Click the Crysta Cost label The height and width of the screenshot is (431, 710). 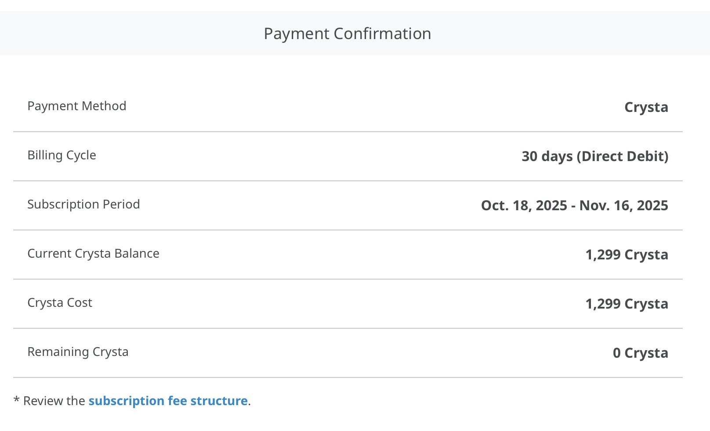coord(60,303)
